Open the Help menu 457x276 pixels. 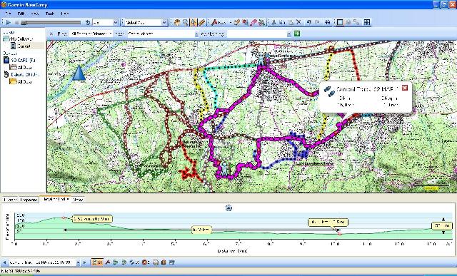(x=65, y=14)
